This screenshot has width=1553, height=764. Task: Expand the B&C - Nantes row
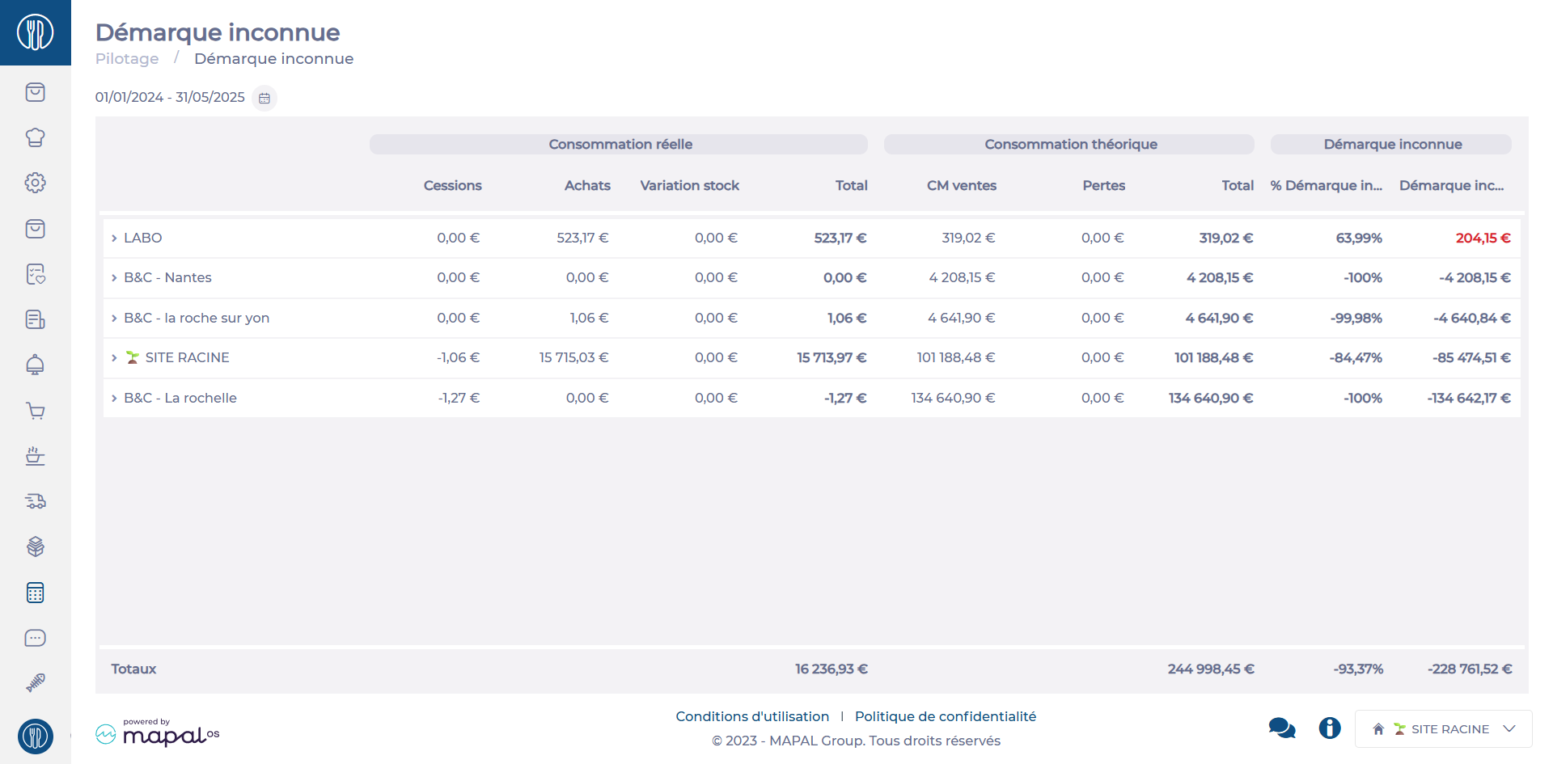(x=114, y=278)
